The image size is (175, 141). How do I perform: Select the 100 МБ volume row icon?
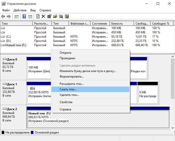tap(3, 28)
